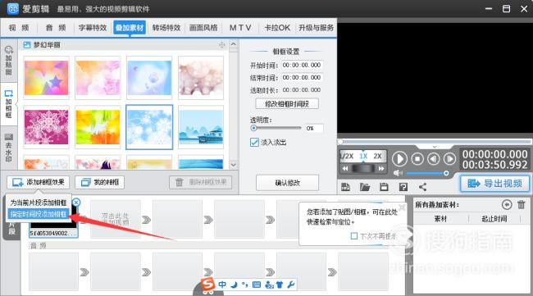Click the help question mark icon
Screen dimensions: 533x296
403,187
